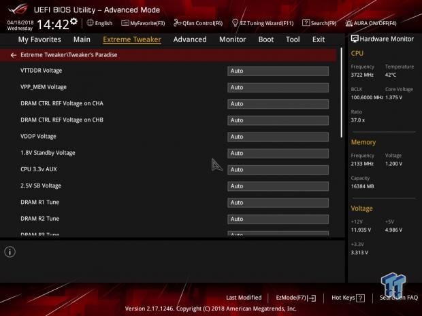Open DRAM CTRL REF Voltage on CHA field
422x316 pixels.
click(278, 104)
